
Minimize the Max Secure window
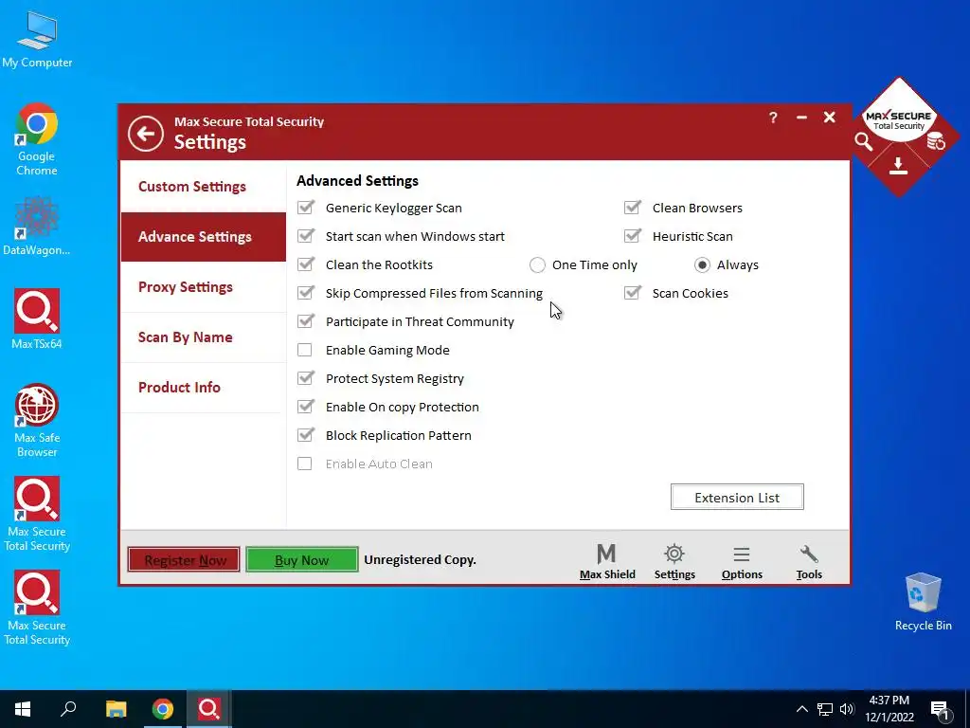click(x=801, y=118)
